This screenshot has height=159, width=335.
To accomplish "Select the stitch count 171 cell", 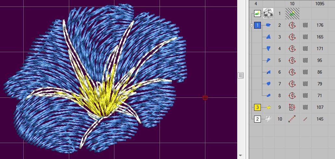I will coord(320,49).
